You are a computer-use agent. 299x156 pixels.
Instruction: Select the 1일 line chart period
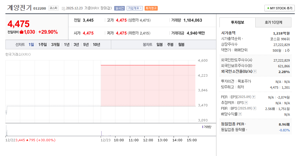pyautogui.click(x=31, y=44)
